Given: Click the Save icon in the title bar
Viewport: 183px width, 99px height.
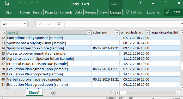Looking at the screenshot, I should coord(7,3).
